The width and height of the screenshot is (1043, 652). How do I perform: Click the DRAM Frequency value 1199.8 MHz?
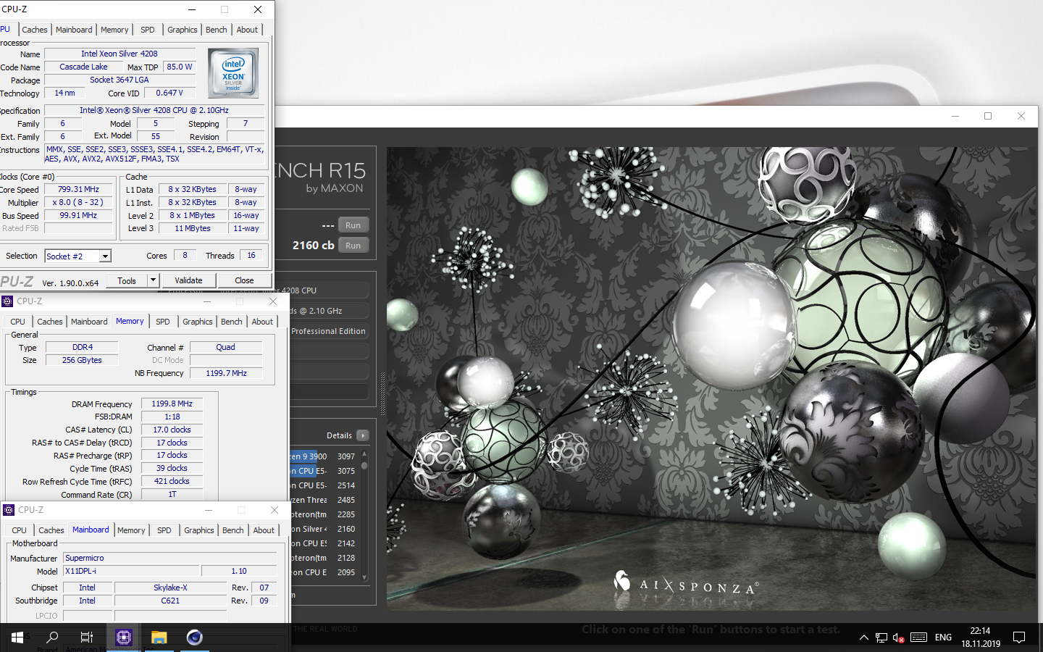coord(172,404)
